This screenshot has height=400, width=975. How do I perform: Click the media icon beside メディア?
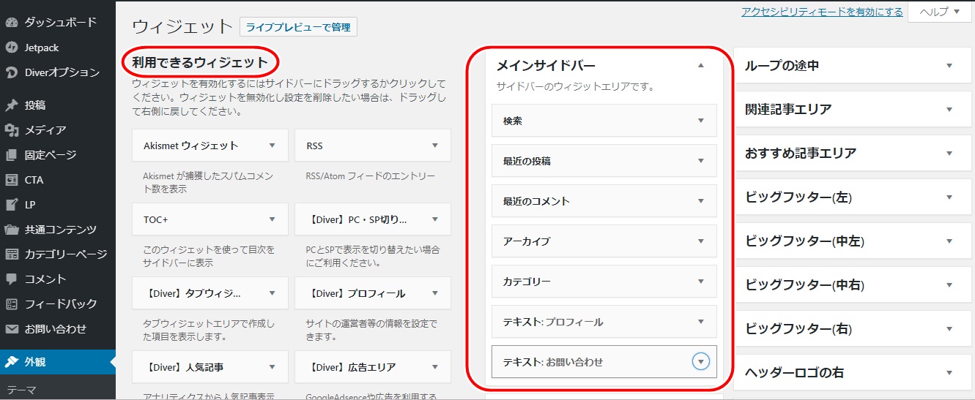[x=12, y=130]
